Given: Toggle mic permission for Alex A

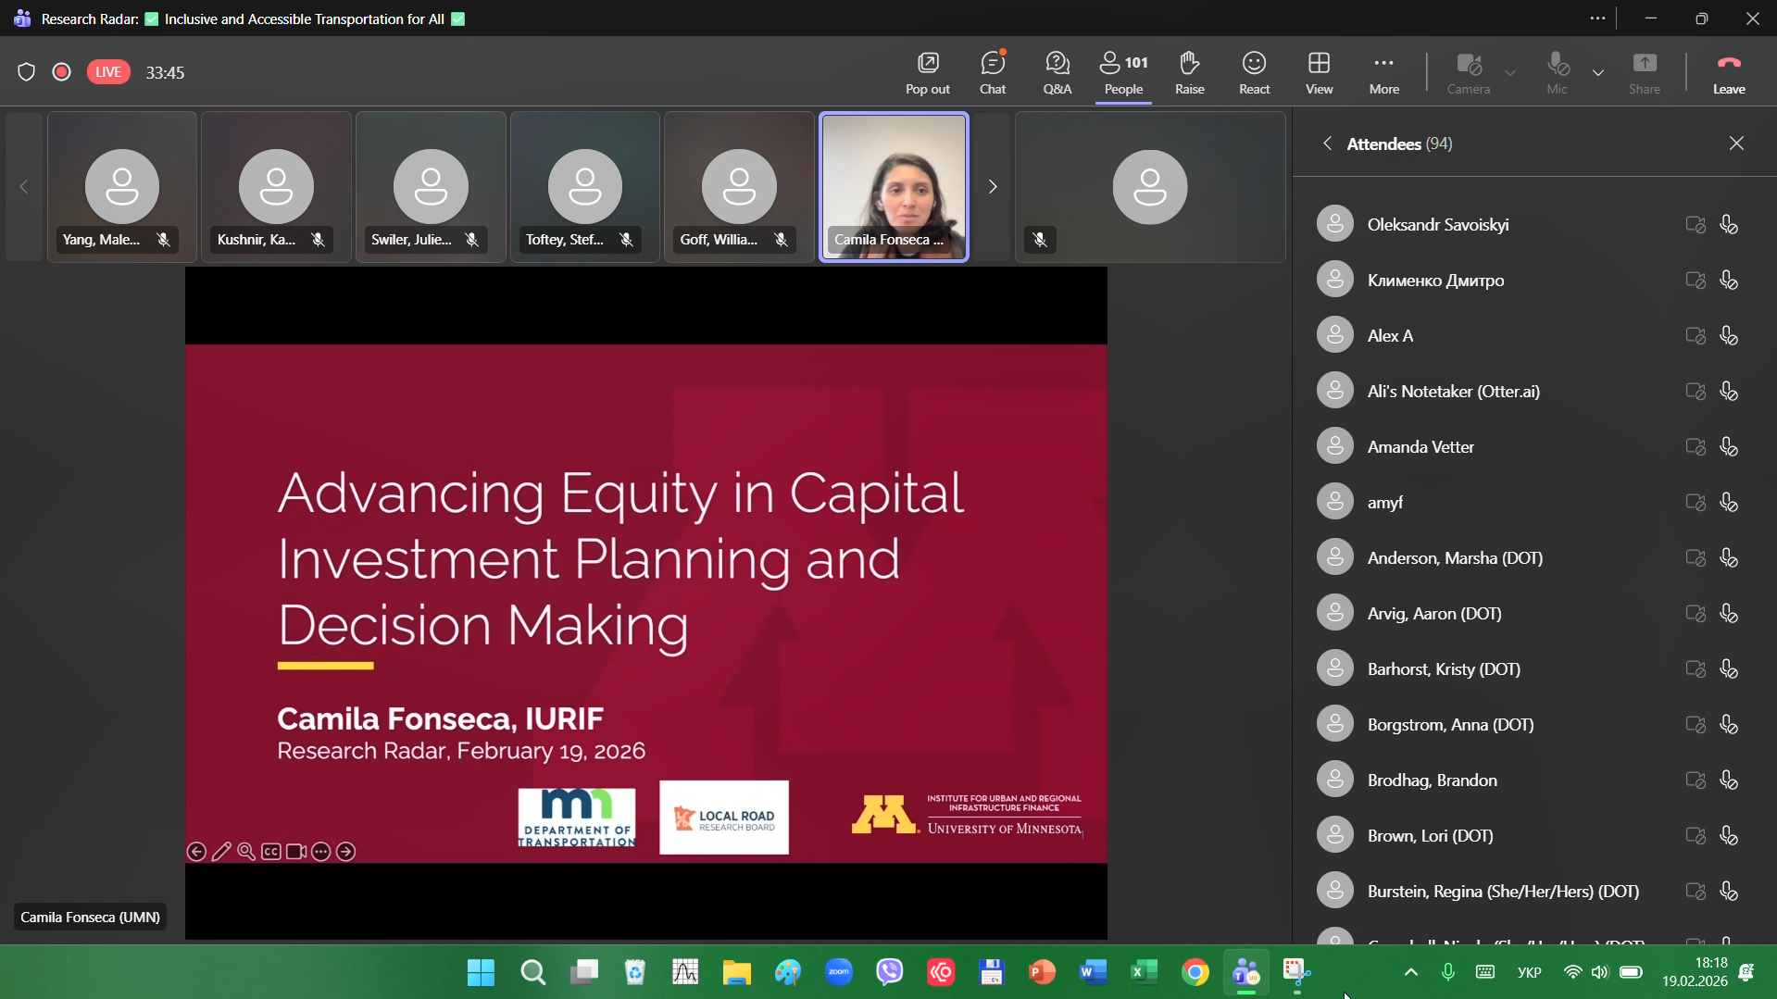Looking at the screenshot, I should [x=1728, y=336].
